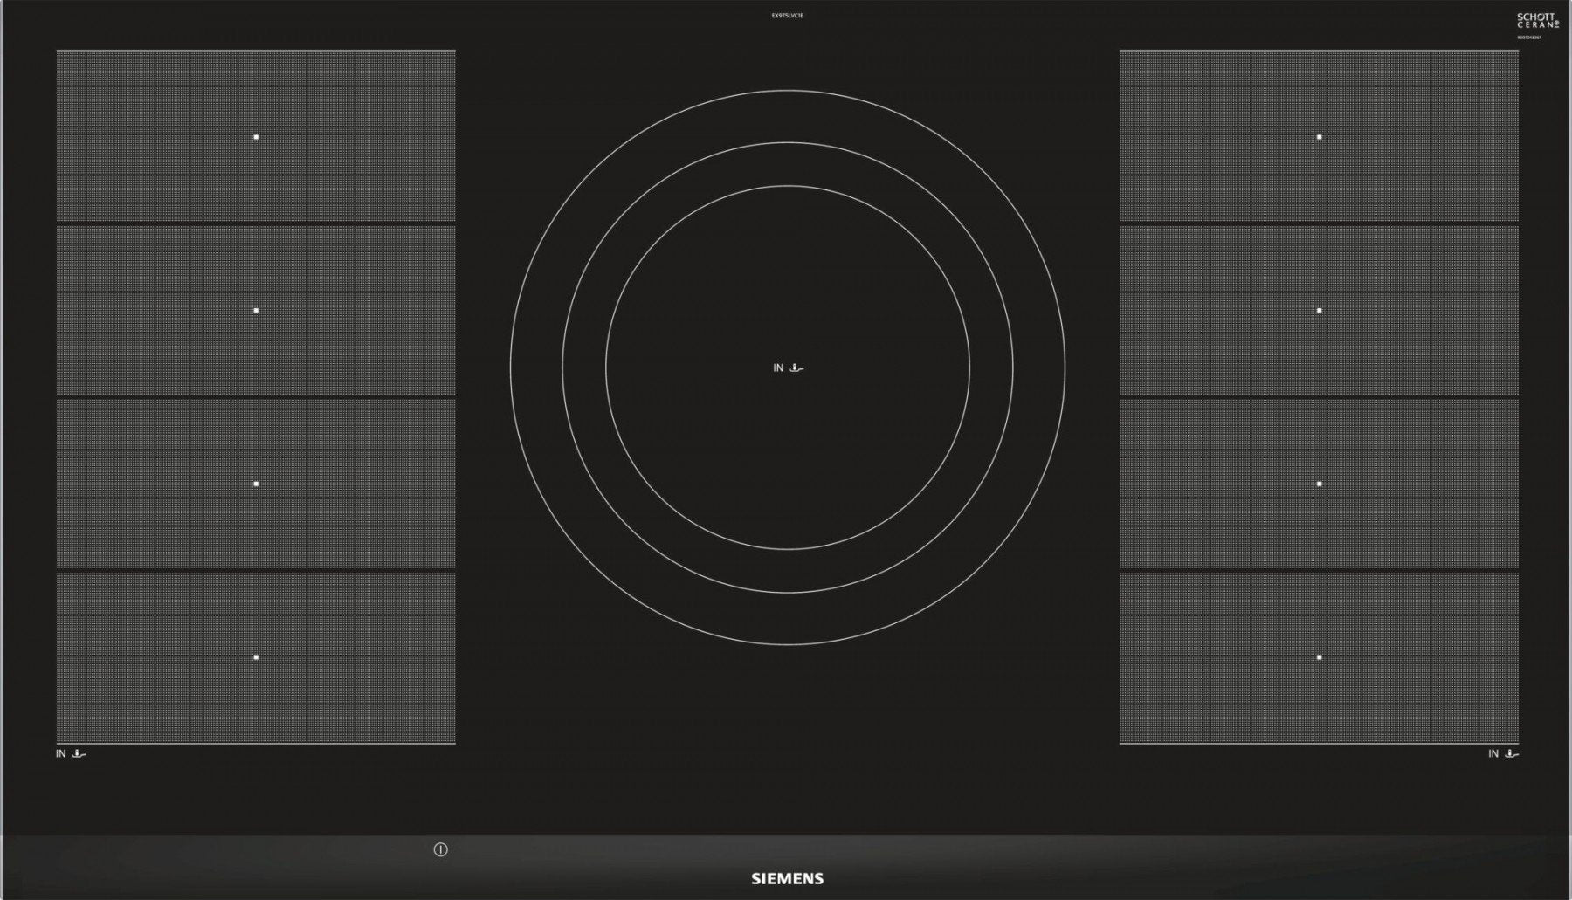1572x900 pixels.
Task: Click the SIEMENS logo at bottom
Action: click(787, 878)
